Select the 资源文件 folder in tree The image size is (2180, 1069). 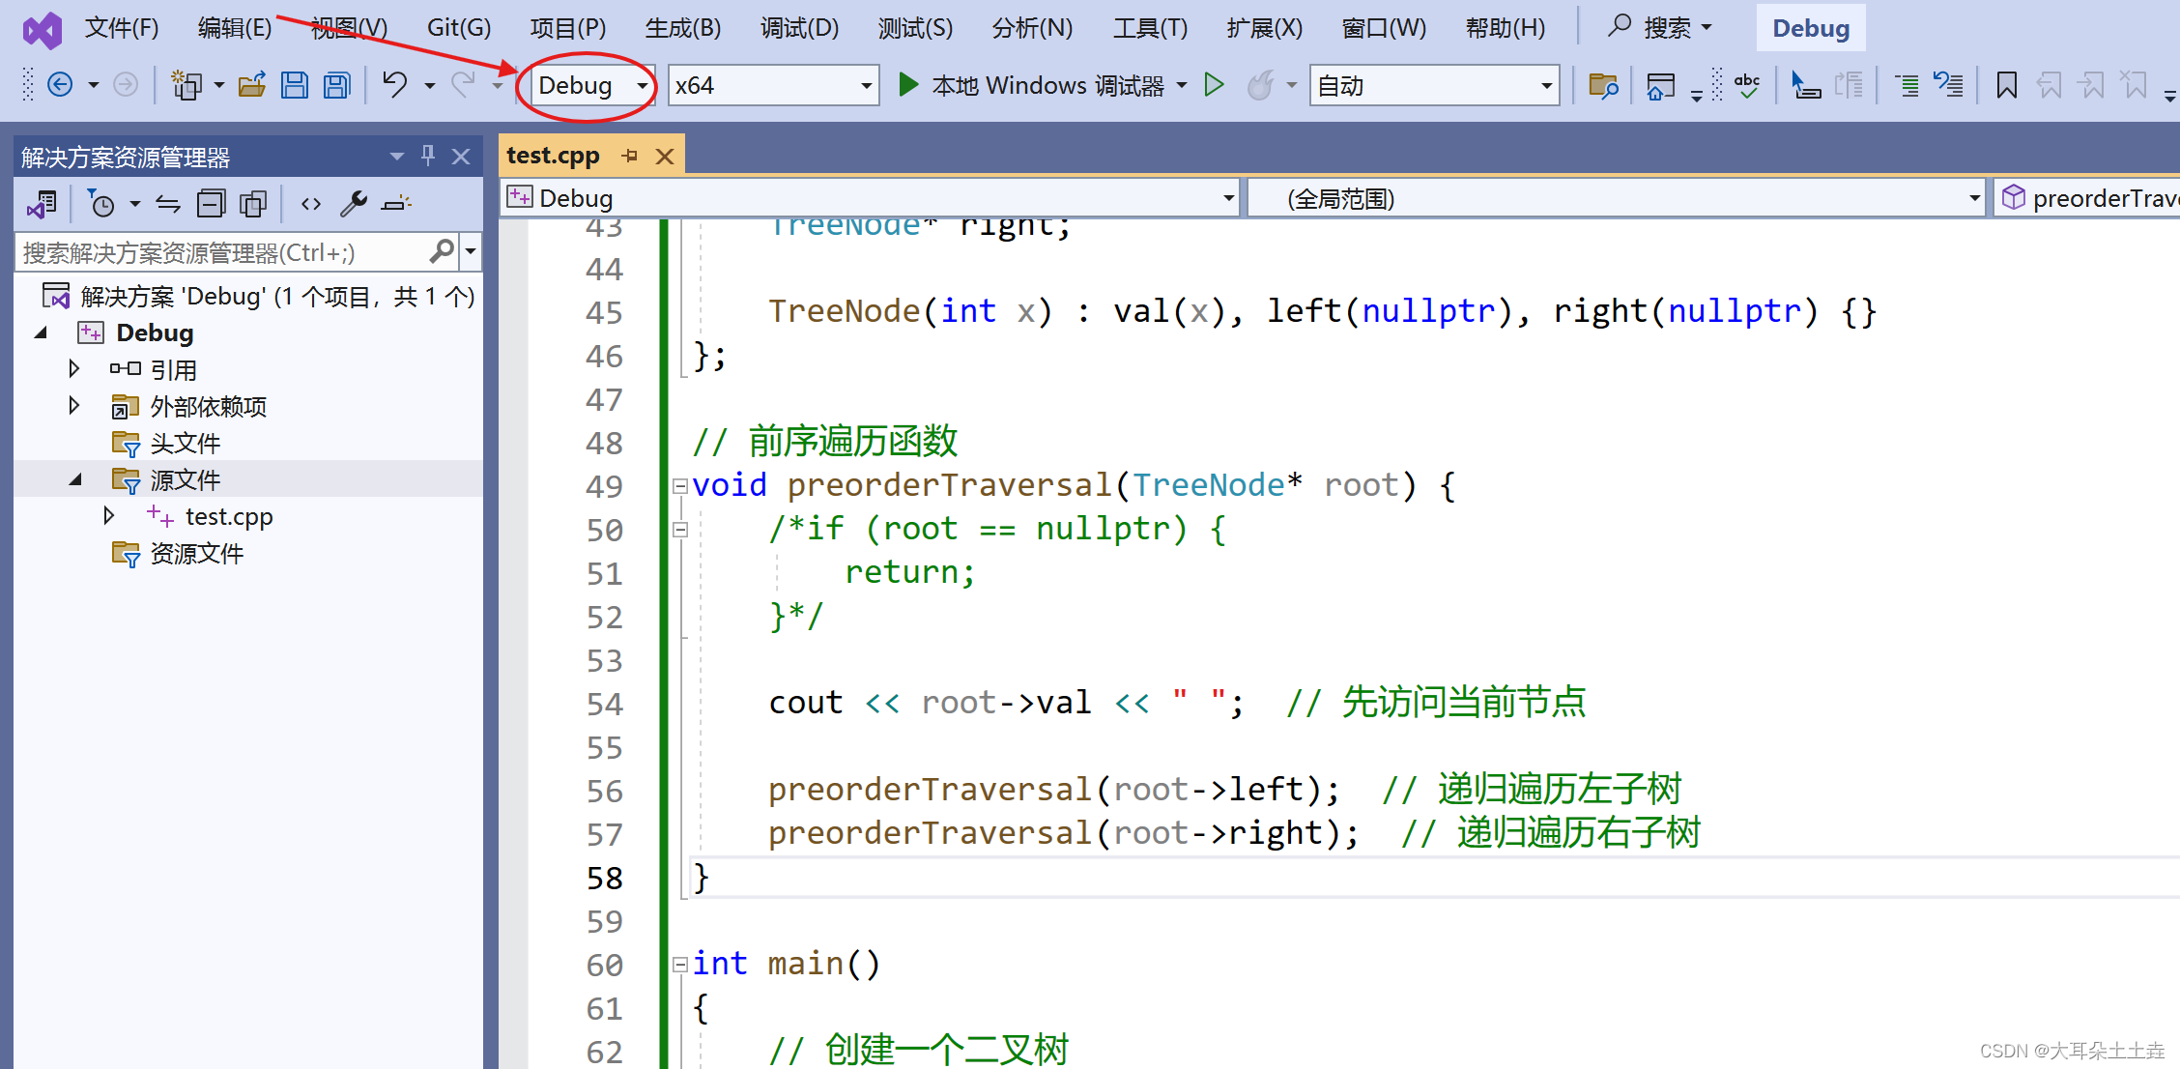point(196,554)
